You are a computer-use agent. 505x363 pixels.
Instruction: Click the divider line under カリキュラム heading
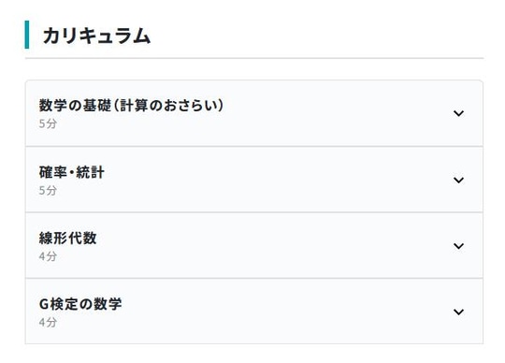tap(254, 58)
